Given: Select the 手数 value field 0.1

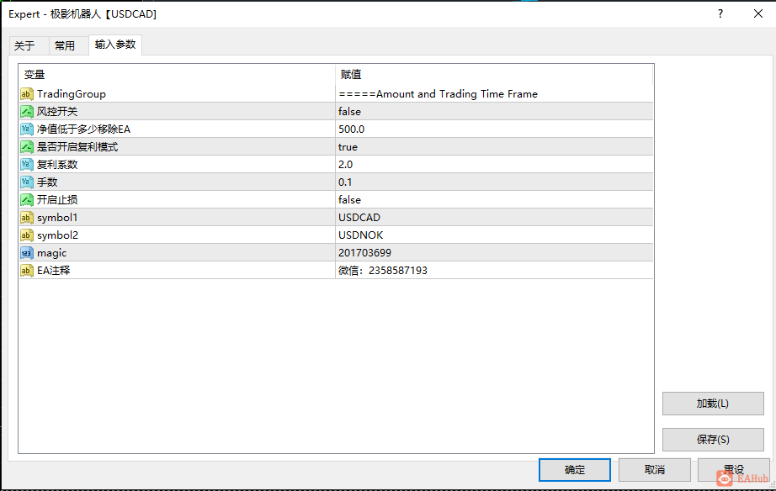Looking at the screenshot, I should tap(493, 182).
